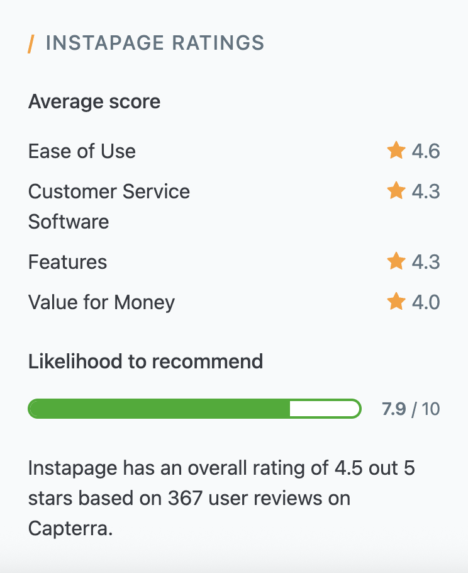
Task: Click the Customer Service star icon
Action: [x=396, y=190]
